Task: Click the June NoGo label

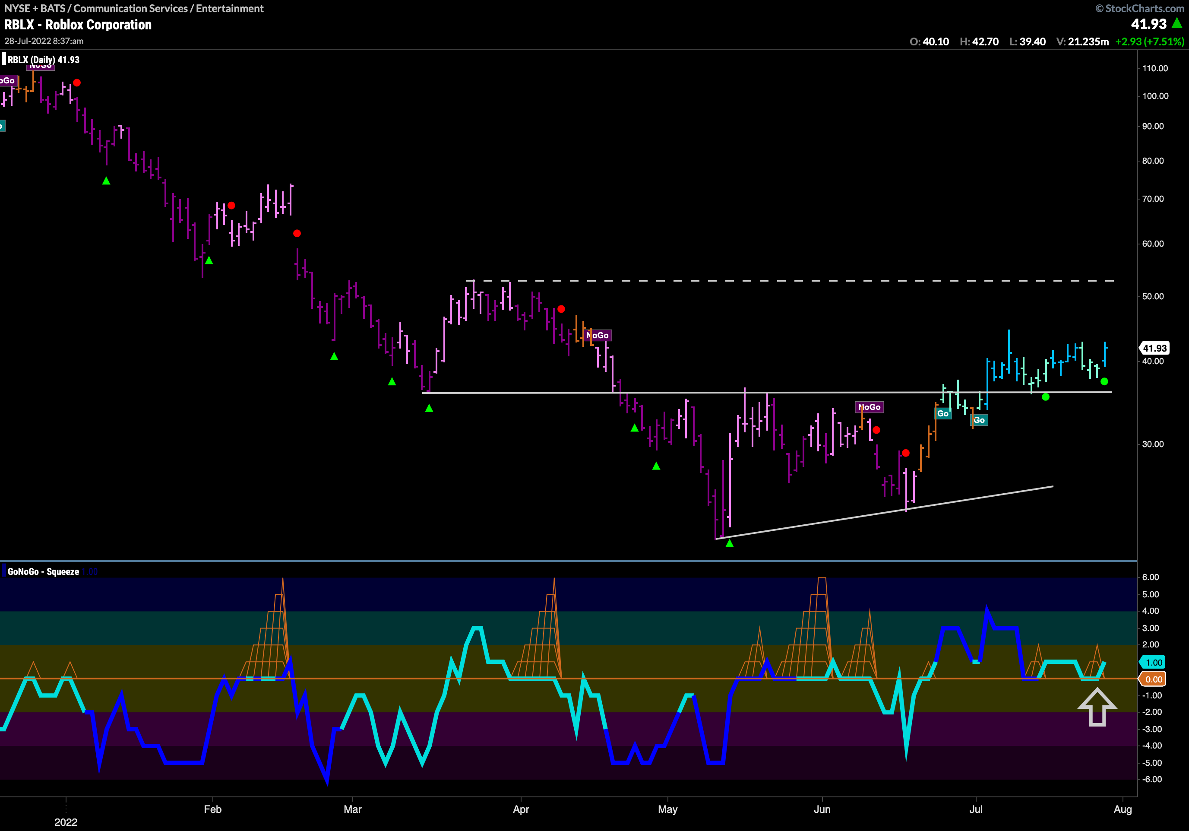Action: pyautogui.click(x=870, y=407)
